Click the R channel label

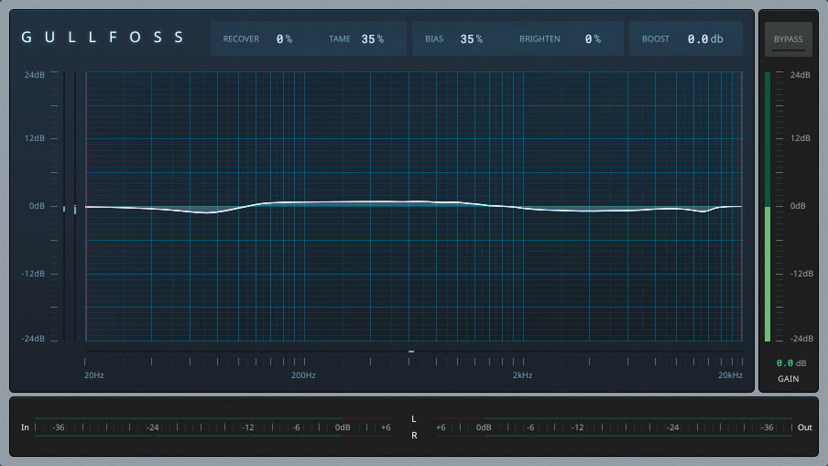(414, 436)
